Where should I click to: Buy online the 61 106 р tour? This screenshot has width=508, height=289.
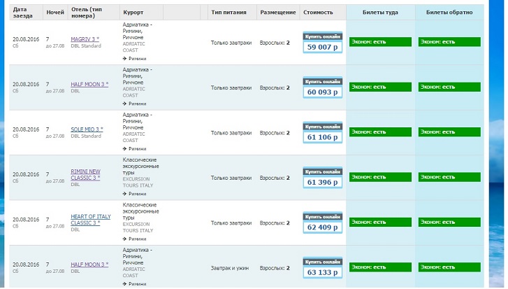tap(322, 133)
